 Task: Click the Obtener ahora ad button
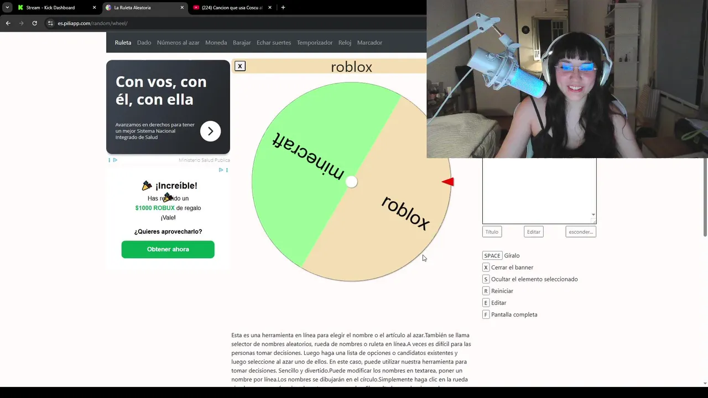[x=168, y=249]
